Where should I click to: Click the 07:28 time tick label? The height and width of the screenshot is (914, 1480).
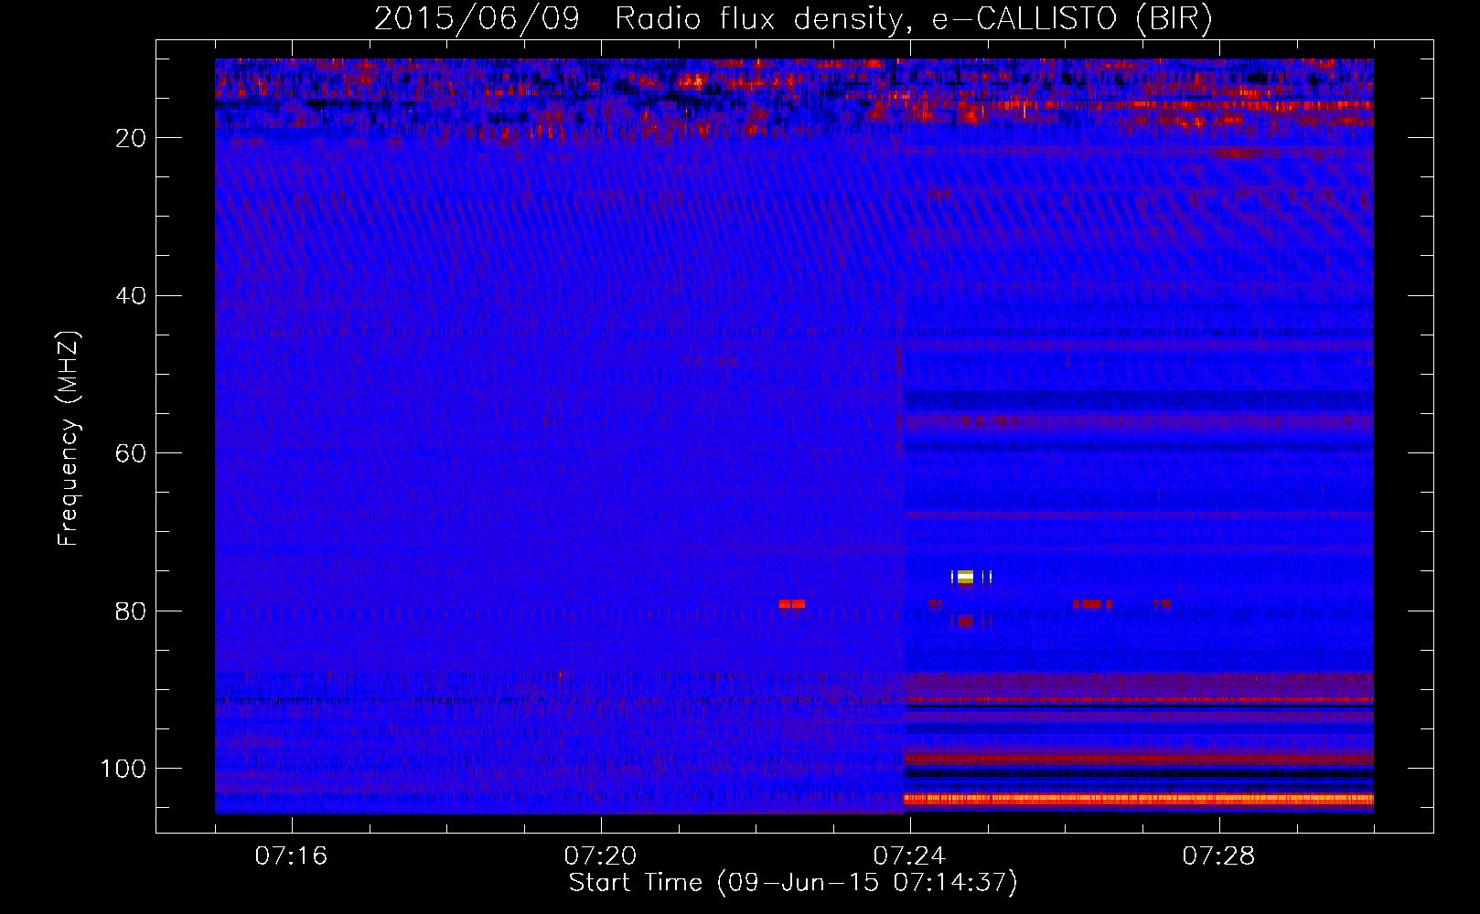[x=1218, y=856]
